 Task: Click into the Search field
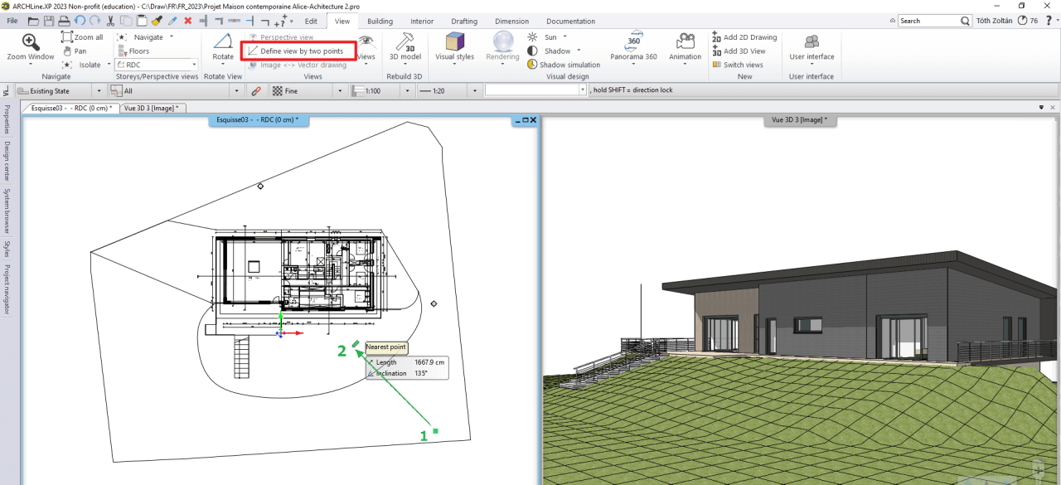click(x=930, y=21)
